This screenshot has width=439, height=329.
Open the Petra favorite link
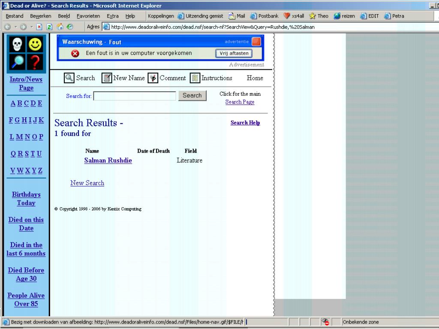coord(394,16)
